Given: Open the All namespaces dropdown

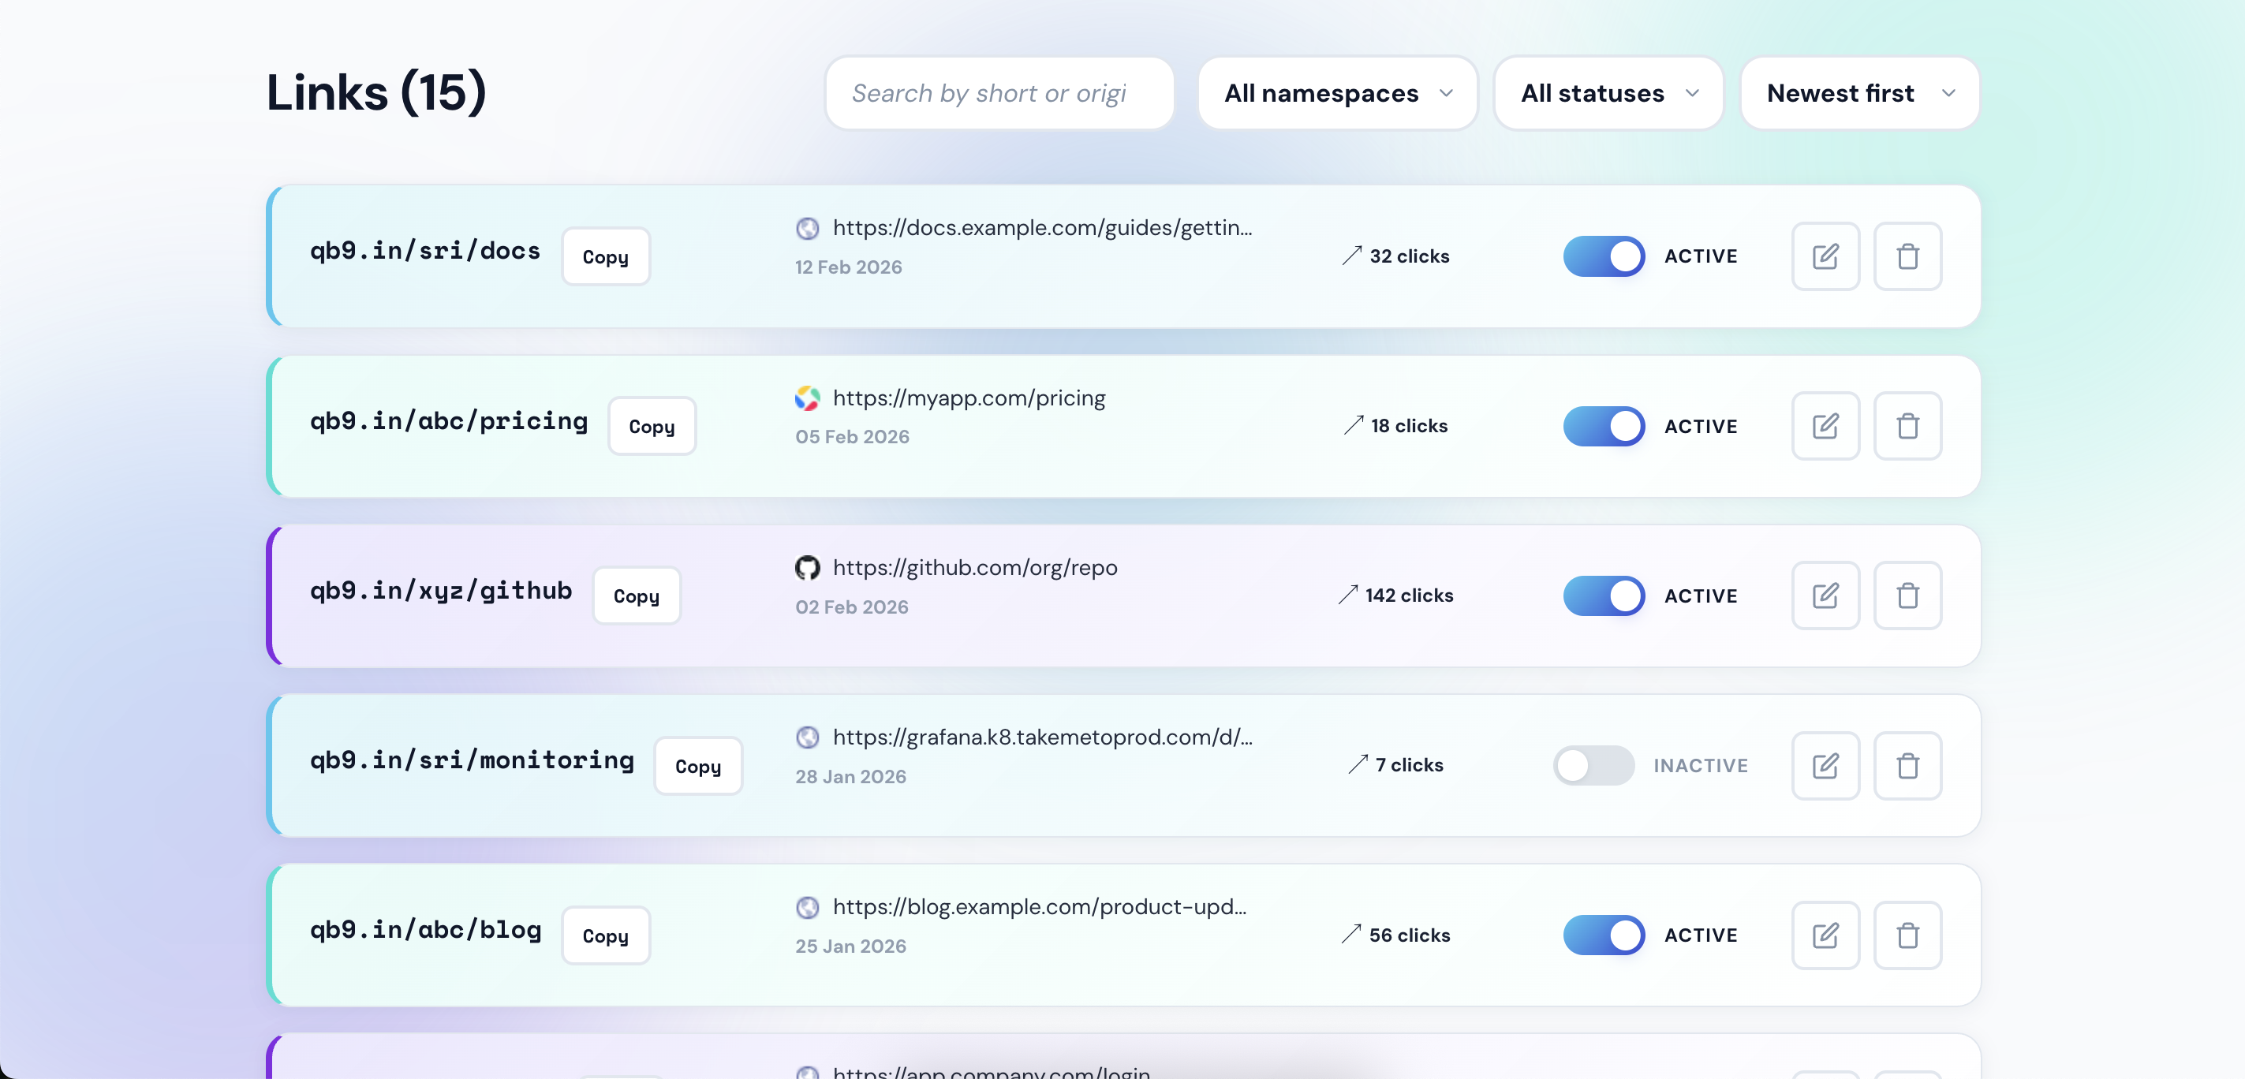Looking at the screenshot, I should pyautogui.click(x=1337, y=93).
